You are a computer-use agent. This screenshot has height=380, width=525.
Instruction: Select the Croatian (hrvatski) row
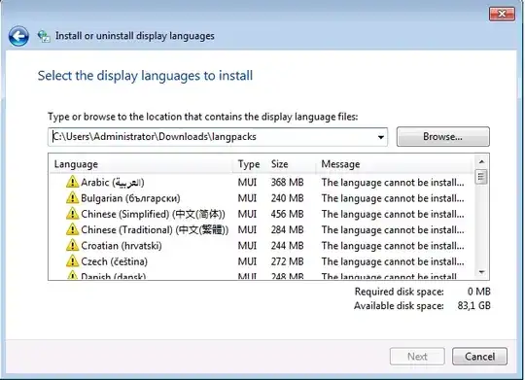pyautogui.click(x=262, y=246)
